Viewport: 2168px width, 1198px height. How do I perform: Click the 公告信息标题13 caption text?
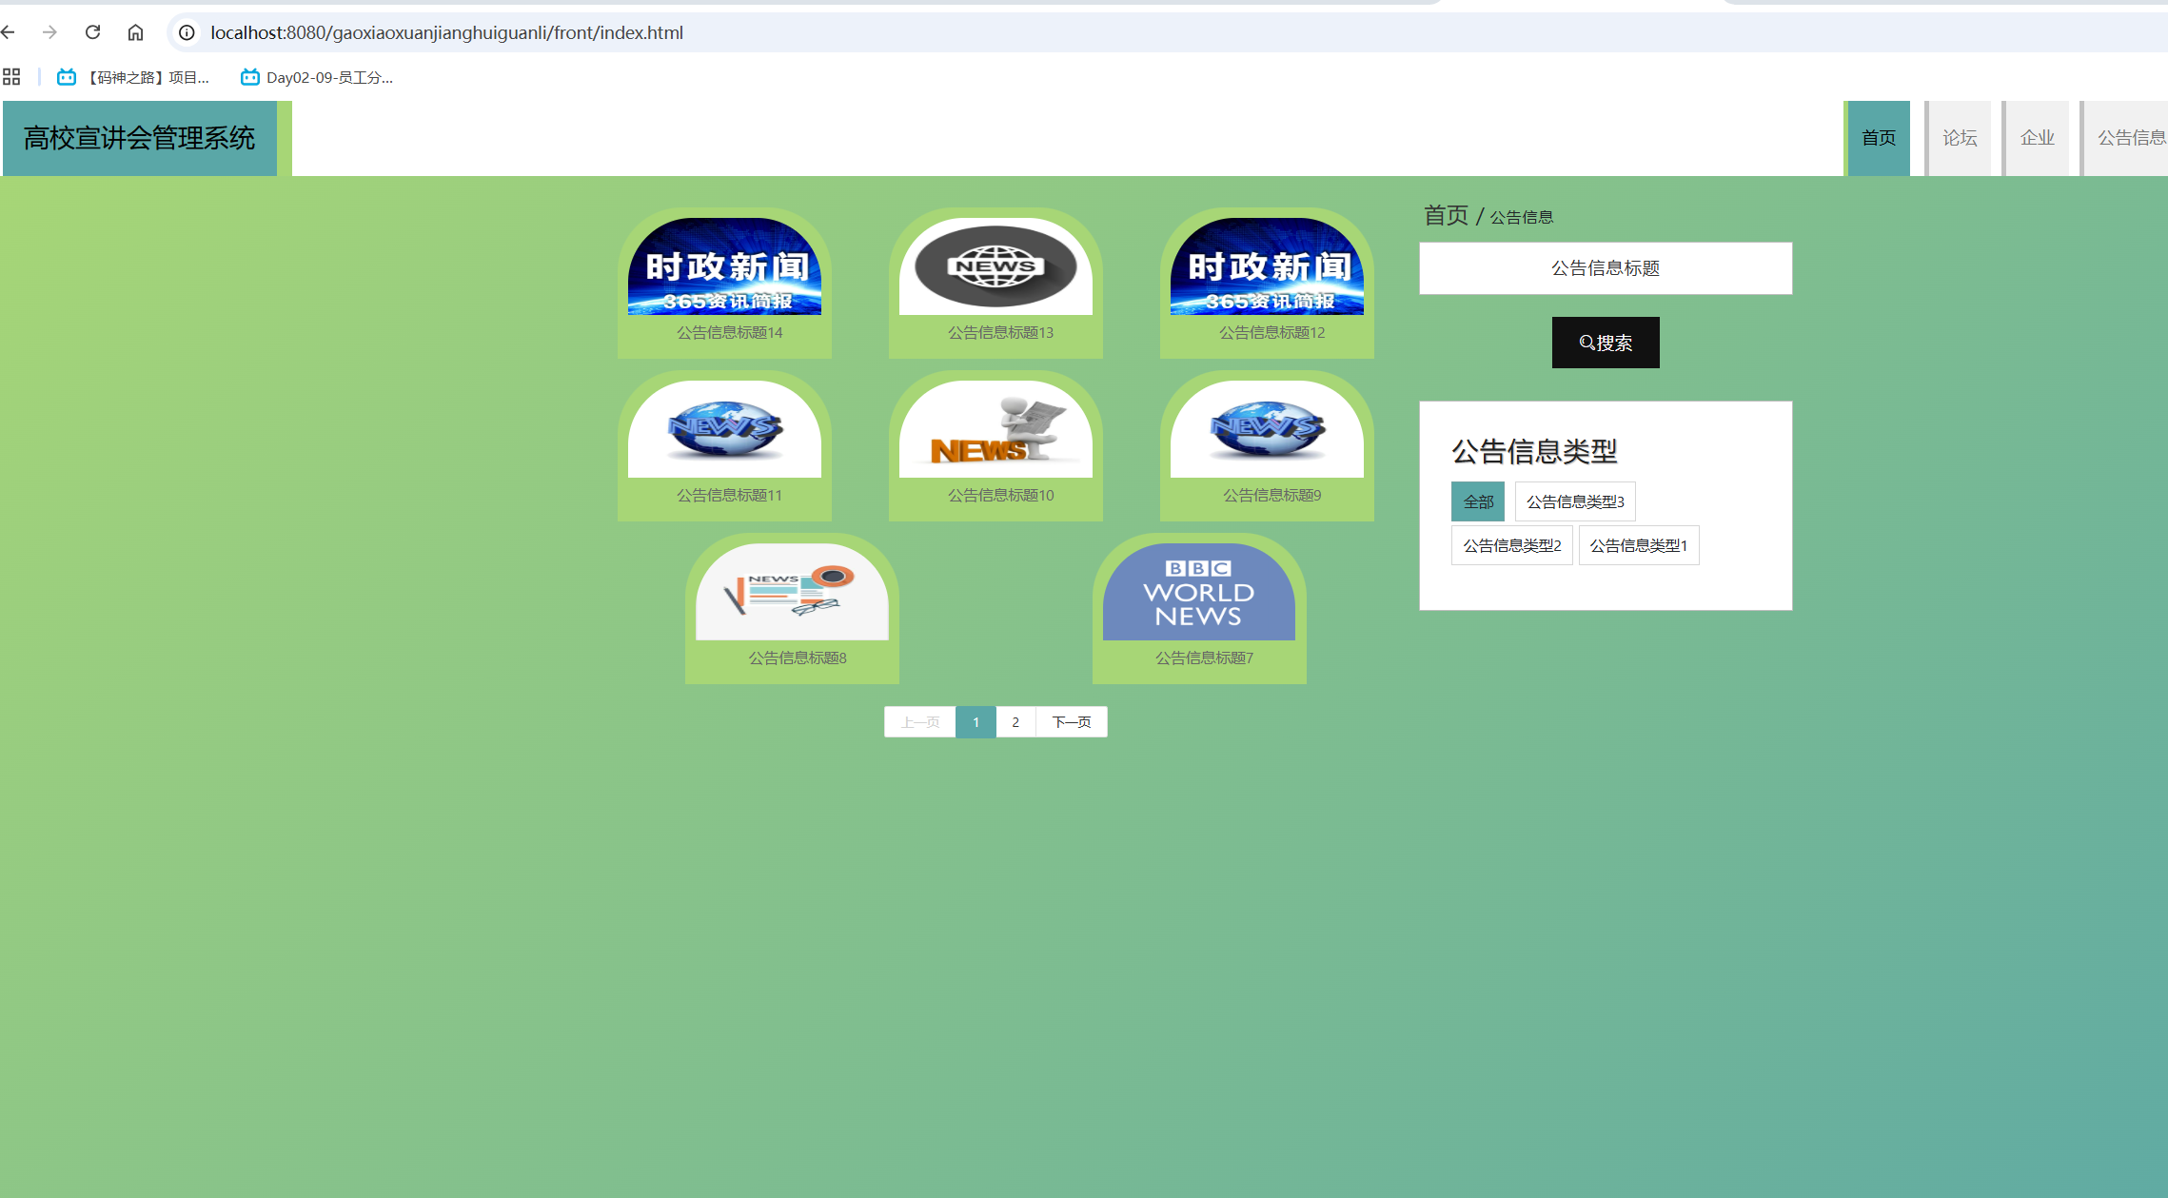tap(1000, 333)
